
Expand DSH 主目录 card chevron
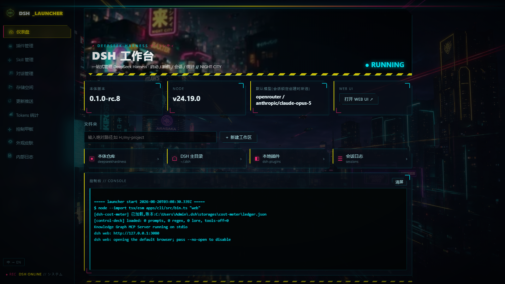pos(241,159)
